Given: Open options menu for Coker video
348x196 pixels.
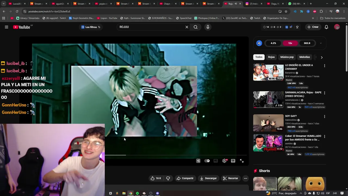Looking at the screenshot, I should (324, 136).
